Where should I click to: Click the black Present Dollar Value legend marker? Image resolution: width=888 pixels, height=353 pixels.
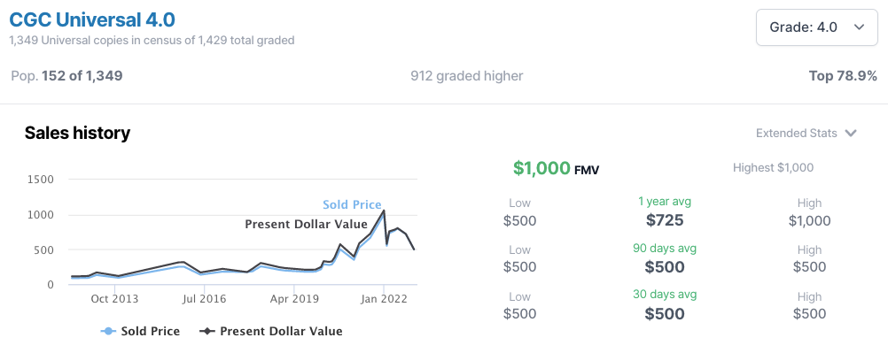point(206,332)
